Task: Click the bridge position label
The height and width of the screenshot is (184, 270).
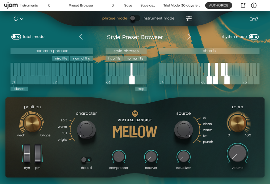Action: click(x=45, y=135)
